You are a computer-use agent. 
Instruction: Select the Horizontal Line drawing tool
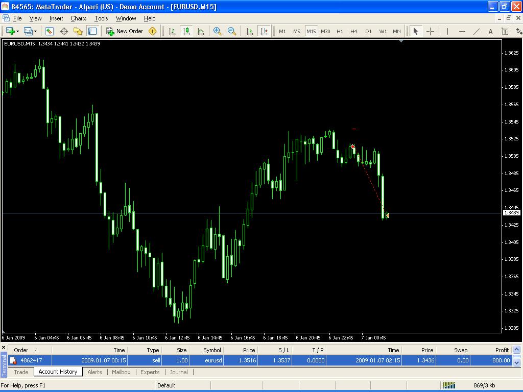tap(462, 31)
